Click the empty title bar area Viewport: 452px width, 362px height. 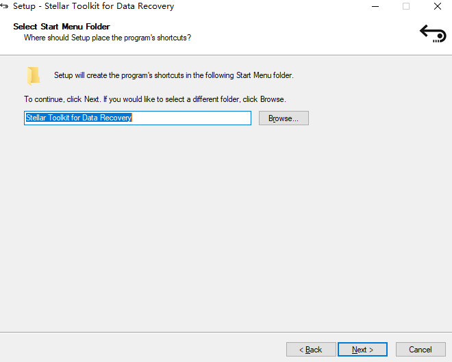pos(274,6)
